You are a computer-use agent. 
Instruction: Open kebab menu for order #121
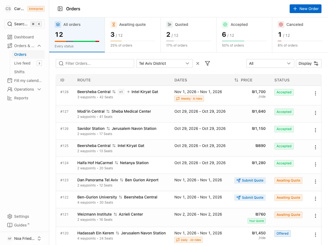[315, 216]
